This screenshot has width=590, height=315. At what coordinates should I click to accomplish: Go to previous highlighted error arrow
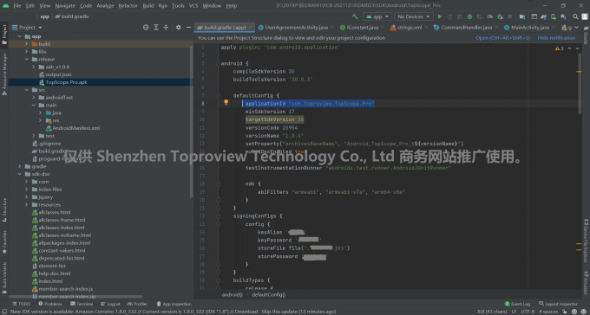click(x=569, y=48)
